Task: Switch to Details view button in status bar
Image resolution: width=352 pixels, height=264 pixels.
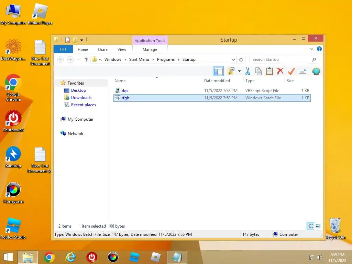Action: click(x=310, y=226)
